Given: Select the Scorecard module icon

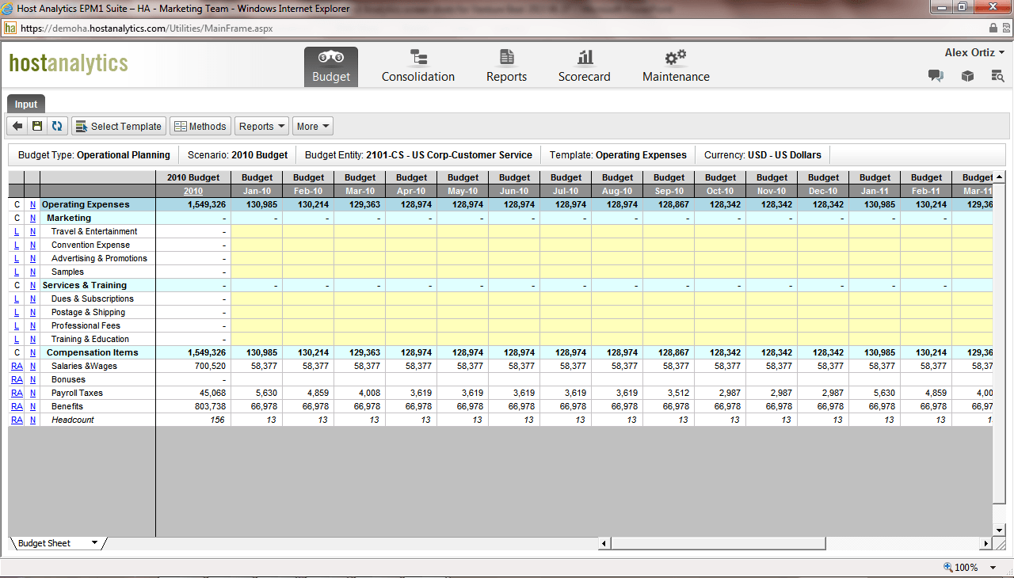Looking at the screenshot, I should tap(584, 66).
